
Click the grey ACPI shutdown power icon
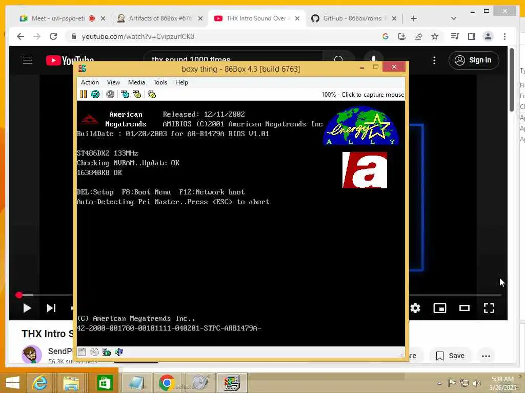110,94
